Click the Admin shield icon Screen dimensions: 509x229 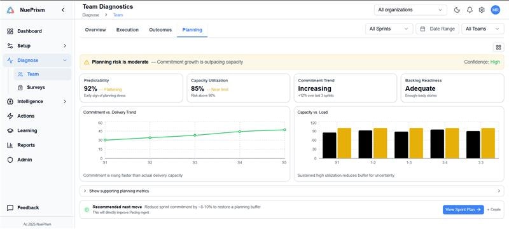click(x=10, y=160)
